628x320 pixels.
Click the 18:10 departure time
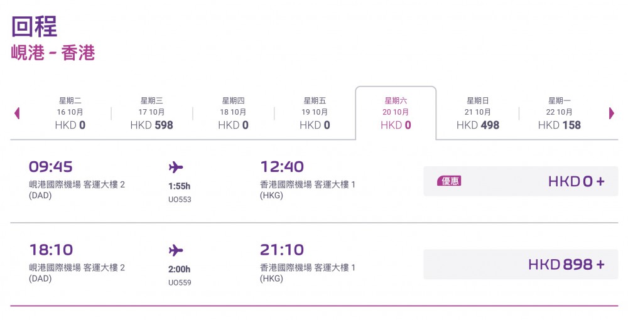click(x=51, y=250)
